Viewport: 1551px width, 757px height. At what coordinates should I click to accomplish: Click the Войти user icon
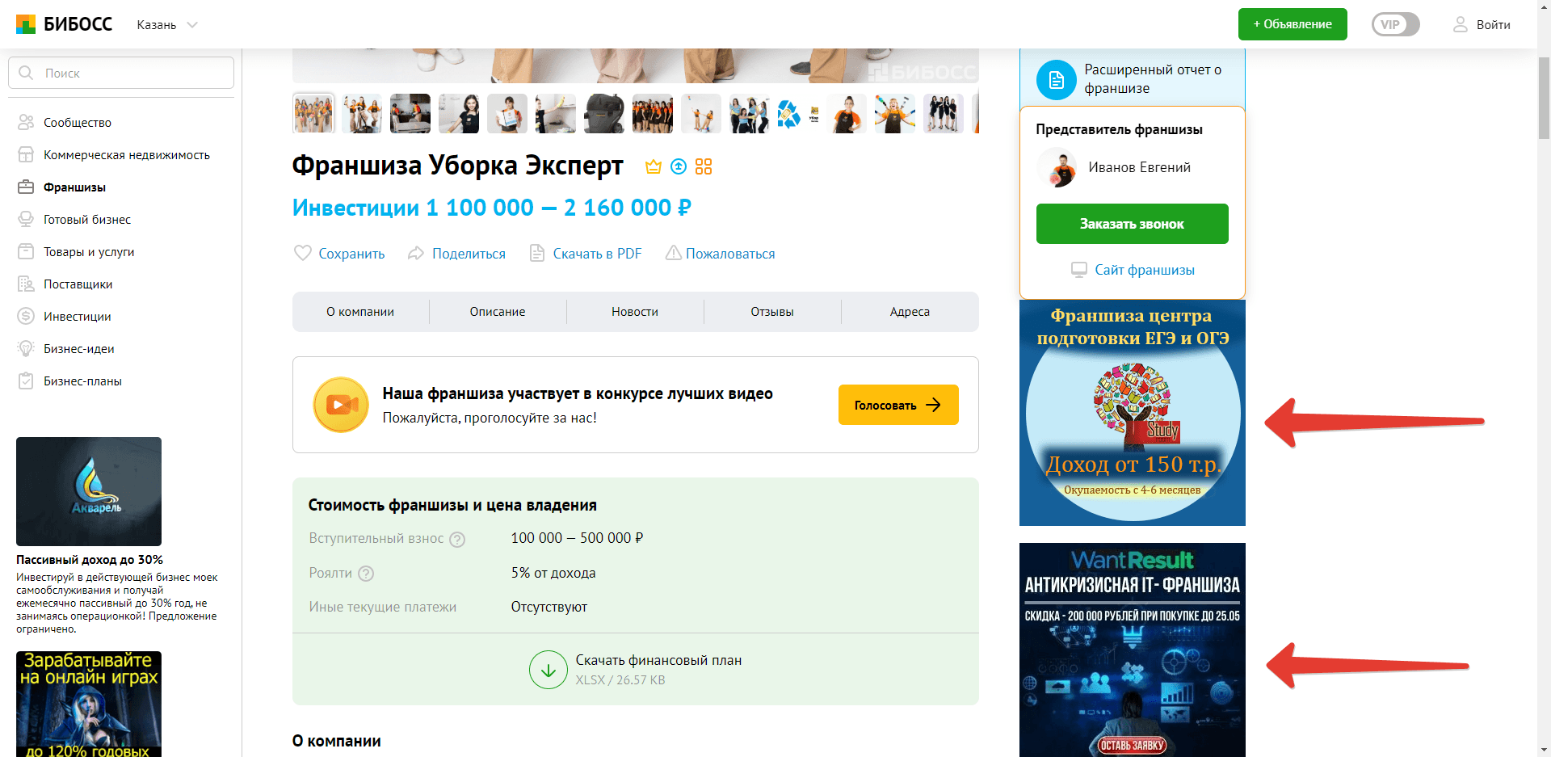1460,25
